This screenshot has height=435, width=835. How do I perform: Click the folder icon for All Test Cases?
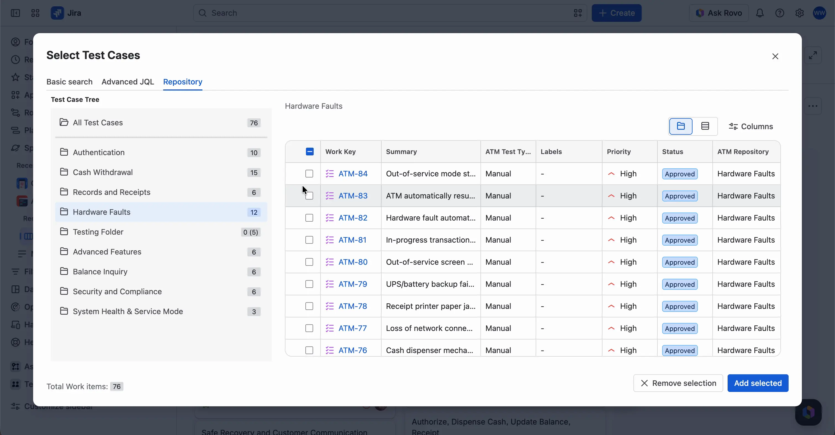(x=64, y=123)
